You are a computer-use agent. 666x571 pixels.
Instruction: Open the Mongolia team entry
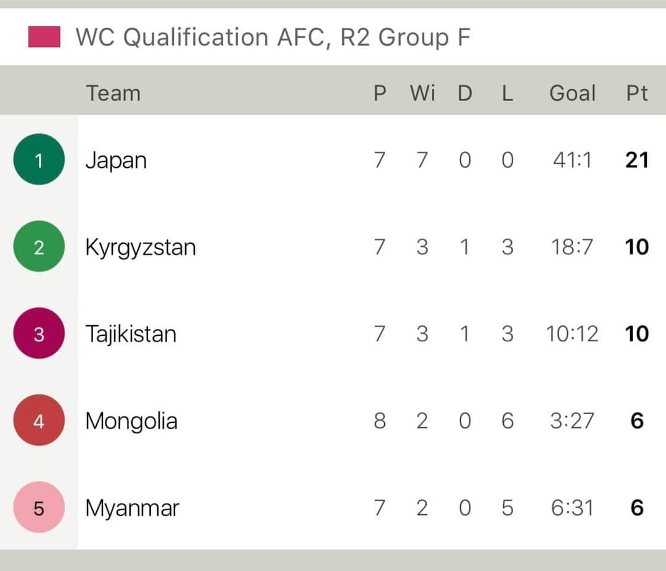coord(131,422)
